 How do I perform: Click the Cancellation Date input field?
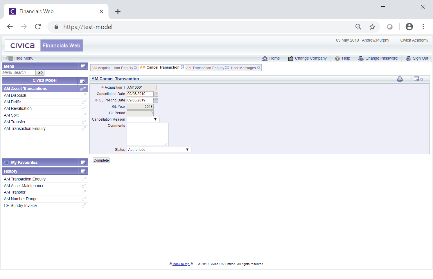[x=140, y=94]
